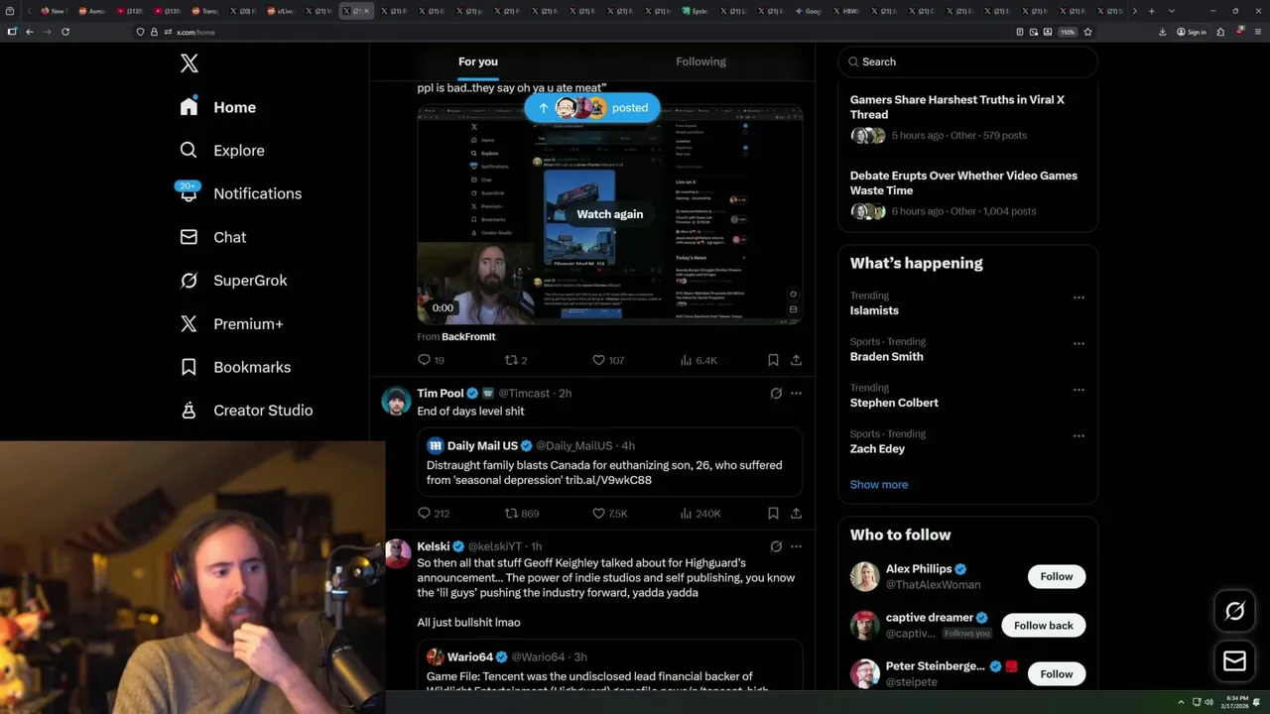Open the Islamists trending topic

[x=874, y=310]
